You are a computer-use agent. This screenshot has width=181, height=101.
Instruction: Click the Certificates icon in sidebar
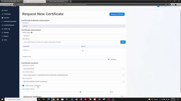pos(3,14)
